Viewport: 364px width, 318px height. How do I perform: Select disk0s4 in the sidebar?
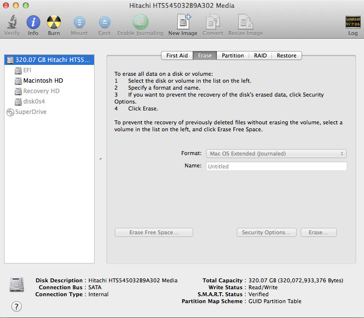[x=49, y=102]
